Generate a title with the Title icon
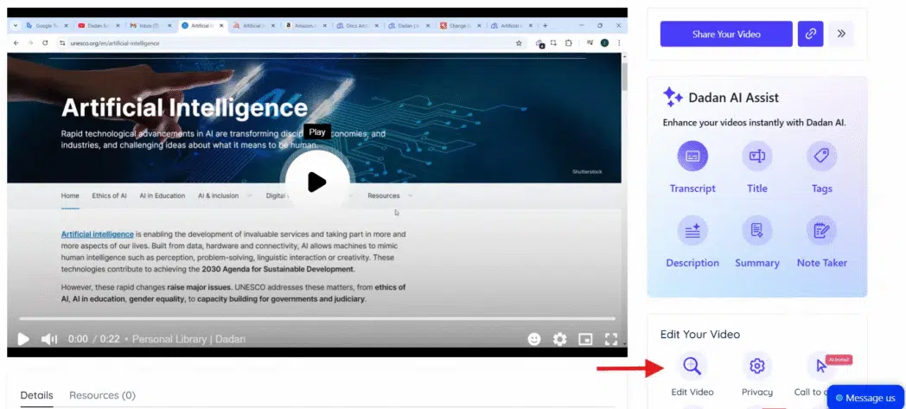The height and width of the screenshot is (409, 906). pos(756,157)
